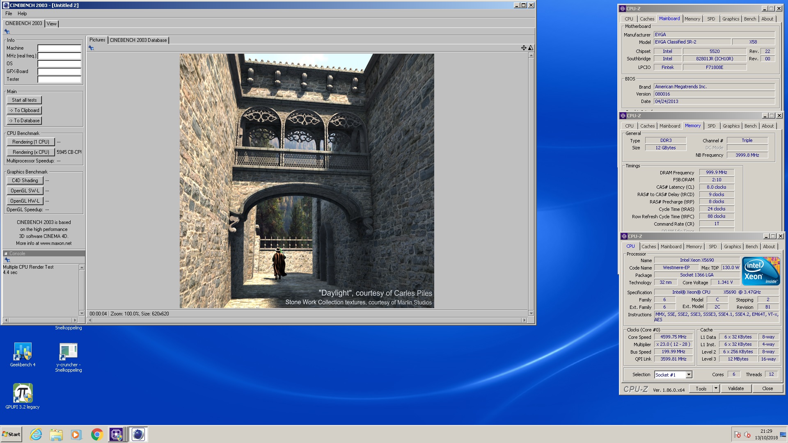Click the Intel Xeon X5690 name field
788x443 pixels.
[697, 260]
